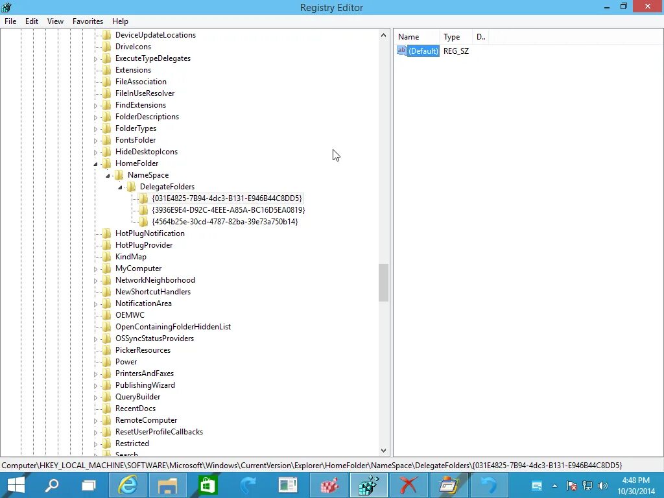Open the Help menu
664x498 pixels.
pos(120,21)
